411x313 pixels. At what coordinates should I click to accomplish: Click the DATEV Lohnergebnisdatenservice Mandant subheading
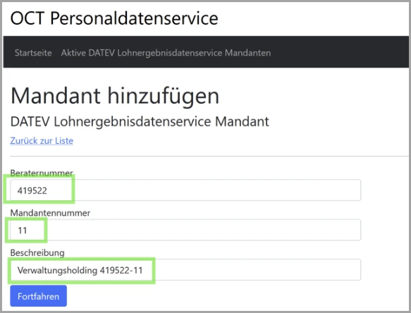(140, 122)
